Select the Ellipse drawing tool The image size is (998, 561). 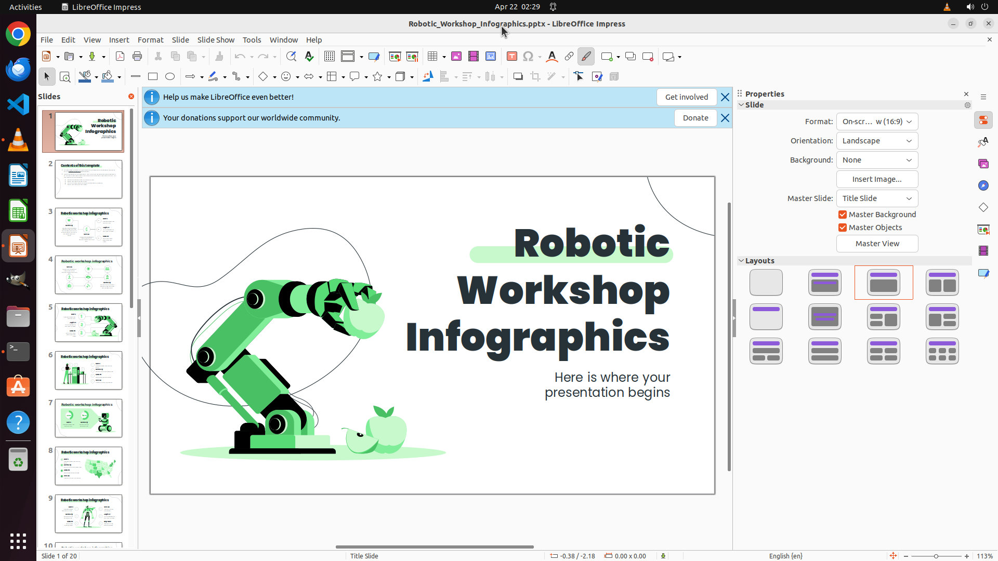[x=170, y=77]
